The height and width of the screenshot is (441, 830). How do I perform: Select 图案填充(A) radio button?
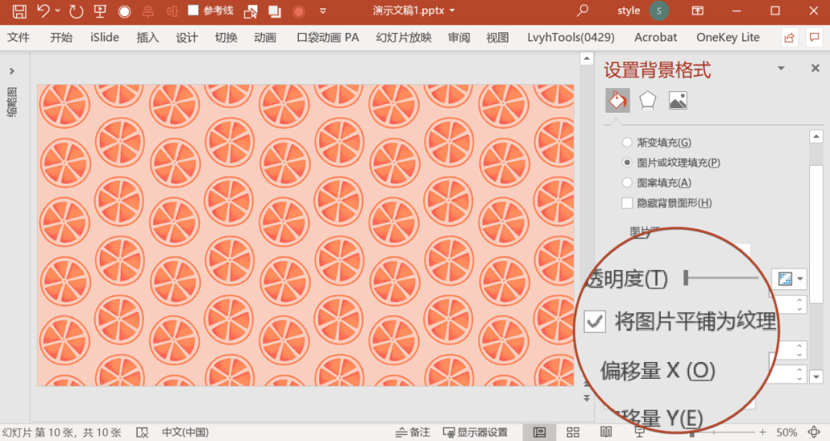tap(627, 183)
